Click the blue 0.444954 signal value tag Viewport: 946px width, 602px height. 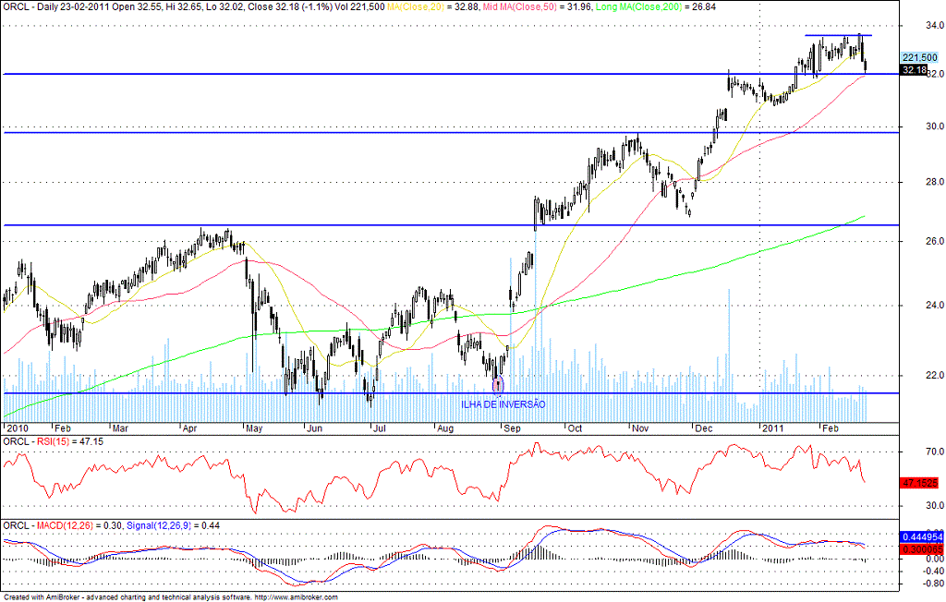pos(923,536)
